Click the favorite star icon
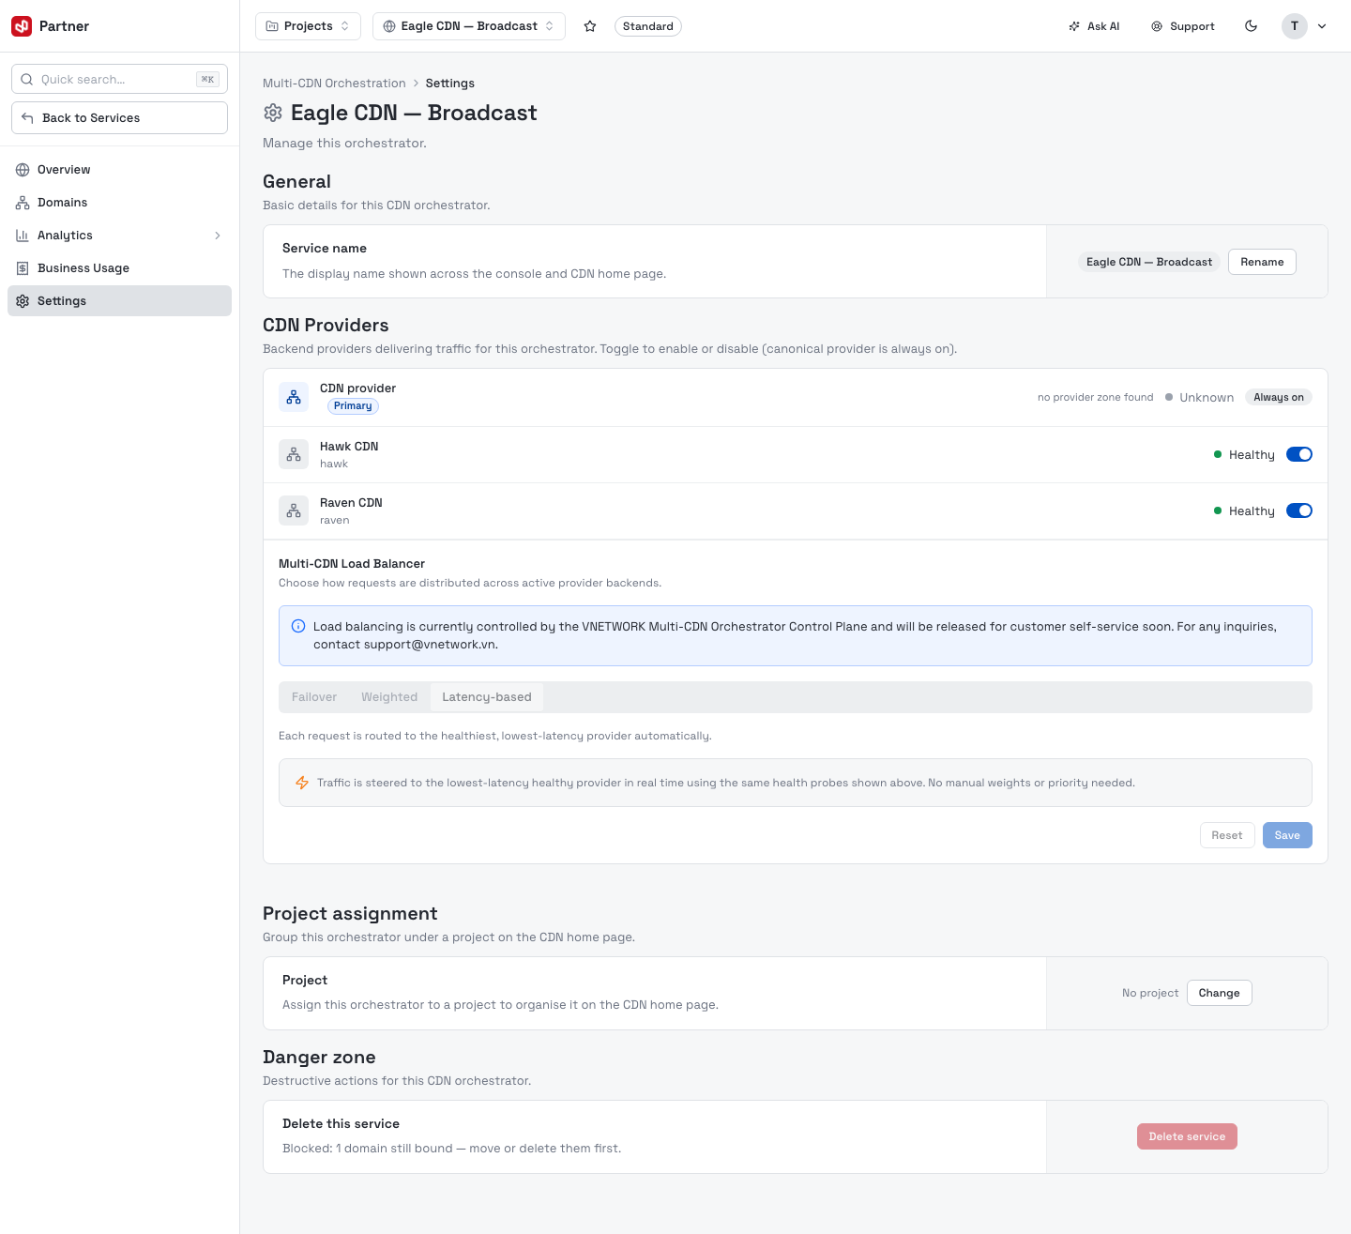Image resolution: width=1351 pixels, height=1234 pixels. coord(590,26)
